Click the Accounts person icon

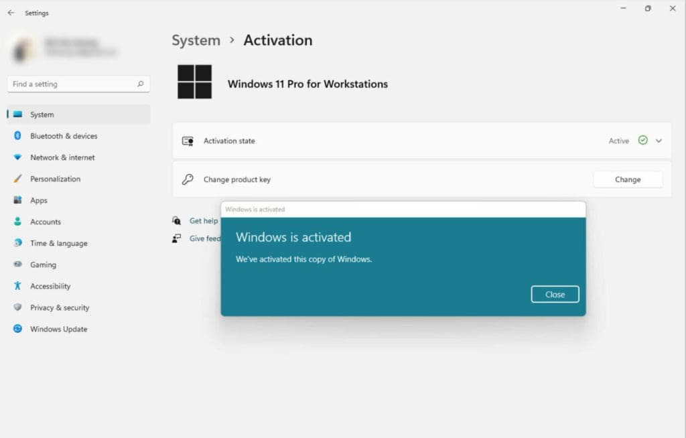pyautogui.click(x=17, y=222)
